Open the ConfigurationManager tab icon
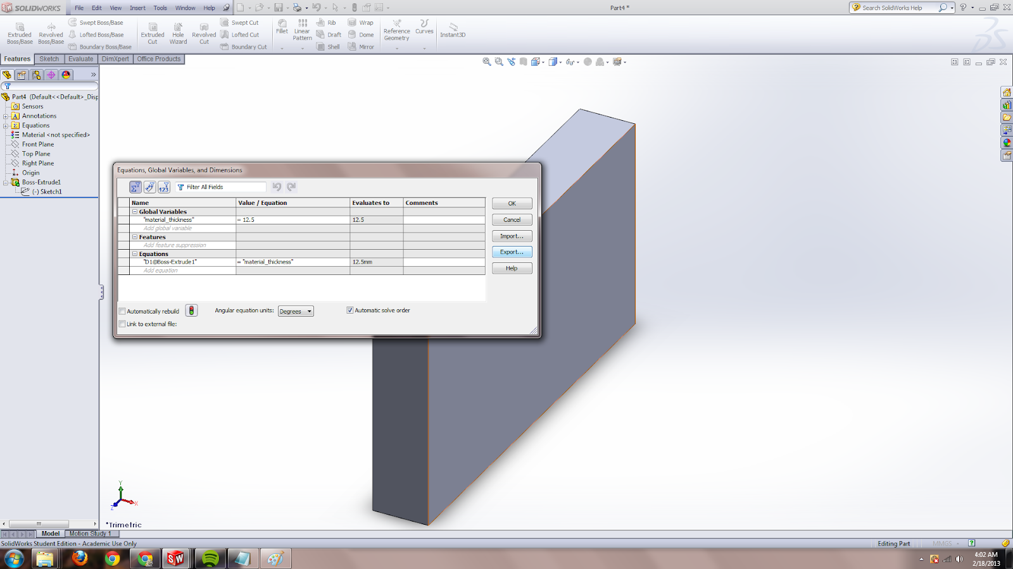The height and width of the screenshot is (569, 1013). [37, 75]
